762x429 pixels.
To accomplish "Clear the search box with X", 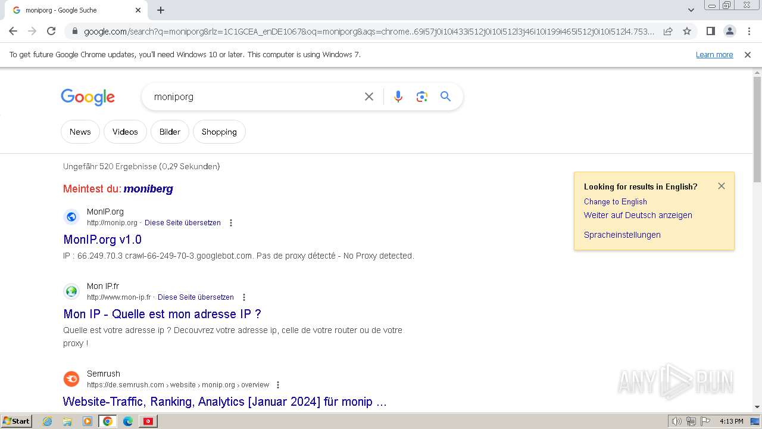I will coord(369,97).
